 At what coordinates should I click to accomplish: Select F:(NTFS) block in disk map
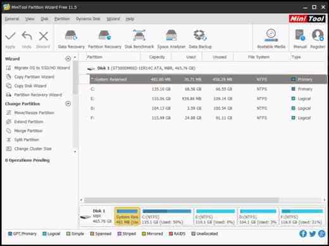click(x=302, y=216)
